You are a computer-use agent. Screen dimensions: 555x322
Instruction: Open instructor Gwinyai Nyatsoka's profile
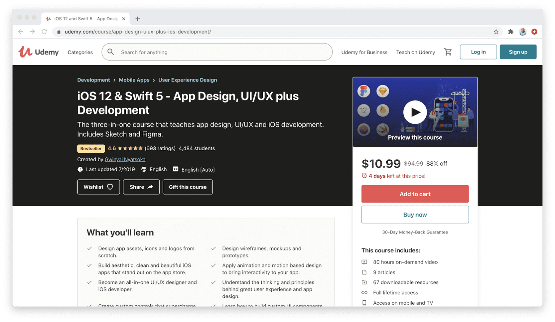125,159
